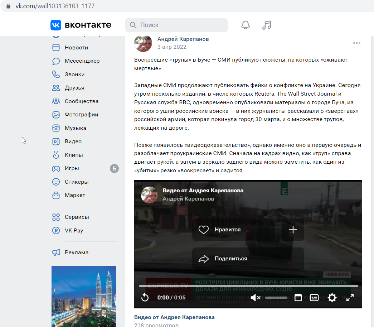Click Поделиться to share the video
The width and height of the screenshot is (374, 327).
point(248,259)
